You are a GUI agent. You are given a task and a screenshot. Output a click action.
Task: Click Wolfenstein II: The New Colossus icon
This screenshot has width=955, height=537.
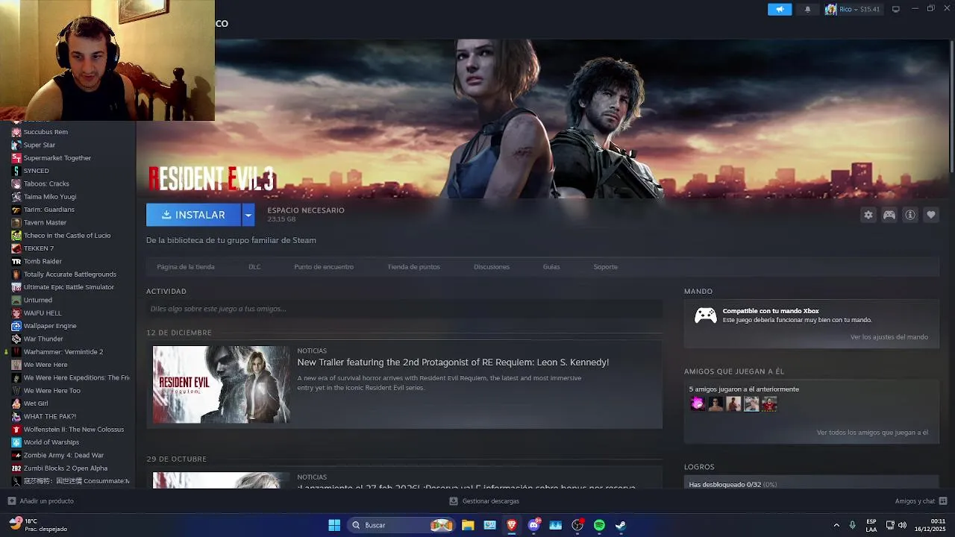(x=16, y=430)
